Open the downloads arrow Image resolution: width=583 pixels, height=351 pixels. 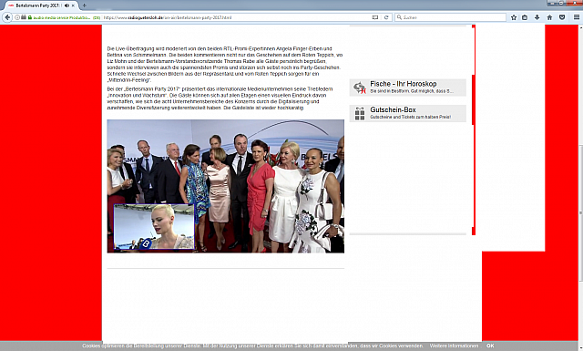pos(537,17)
